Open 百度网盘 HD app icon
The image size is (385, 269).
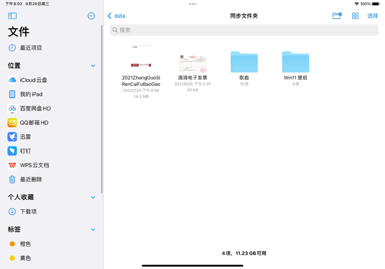tap(12, 108)
